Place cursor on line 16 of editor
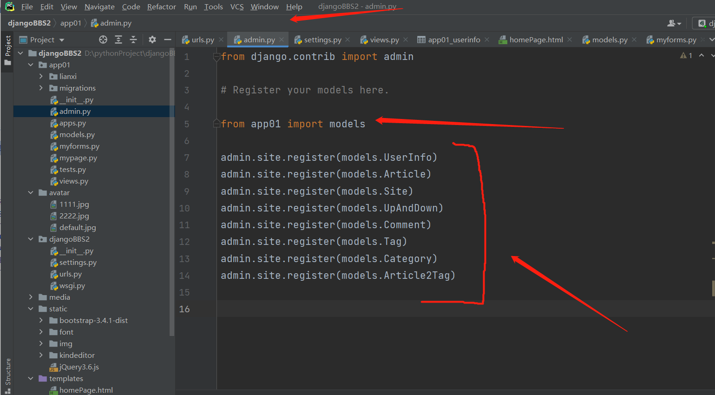Image resolution: width=715 pixels, height=395 pixels. 466,309
